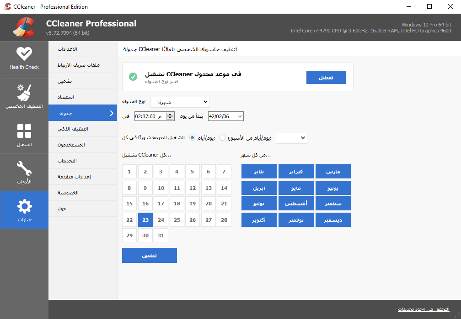Viewport: 461px width, 319px height.
Task: Toggle day 16 in the calendar grid
Action: click(145, 204)
